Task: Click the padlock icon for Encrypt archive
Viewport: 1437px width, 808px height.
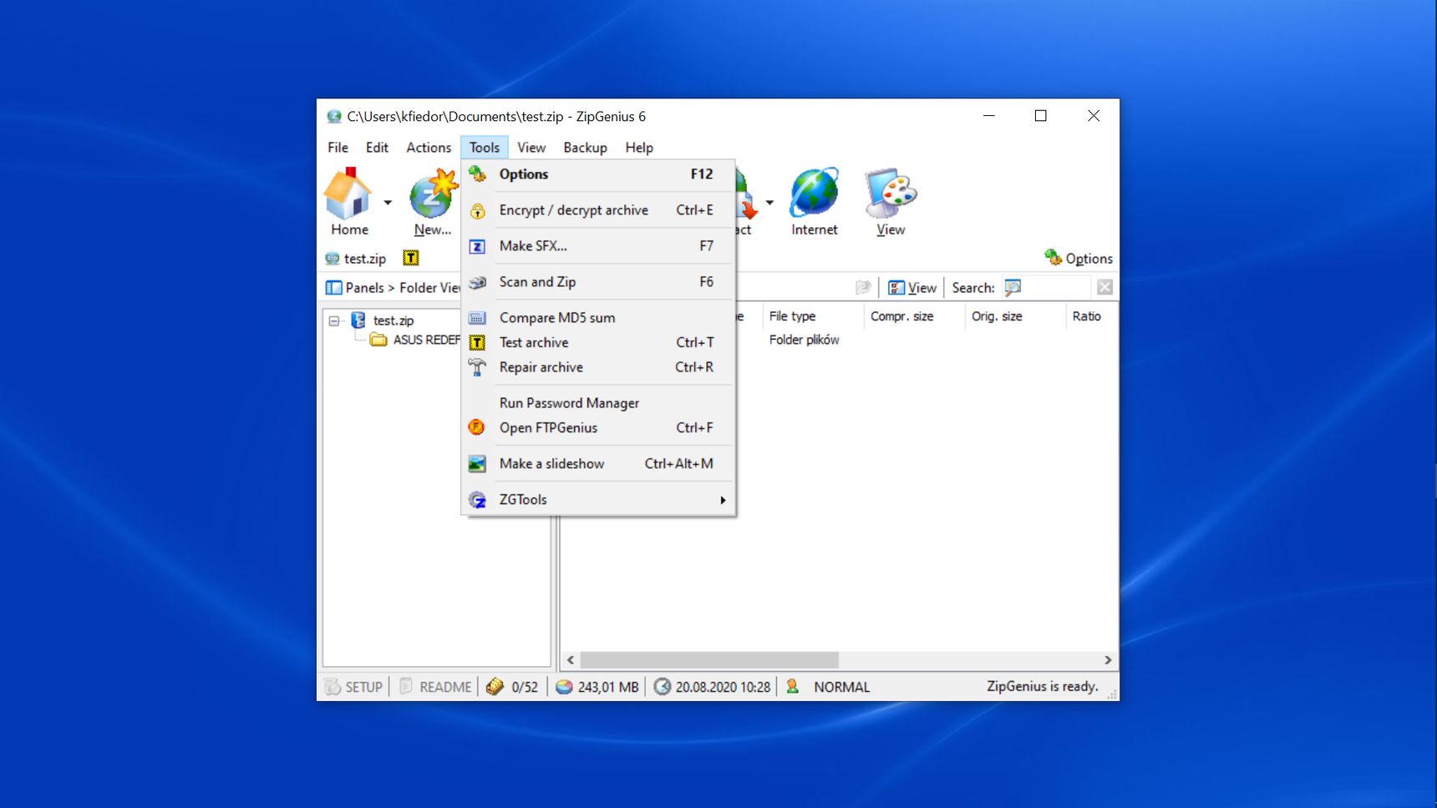Action: pyautogui.click(x=477, y=210)
